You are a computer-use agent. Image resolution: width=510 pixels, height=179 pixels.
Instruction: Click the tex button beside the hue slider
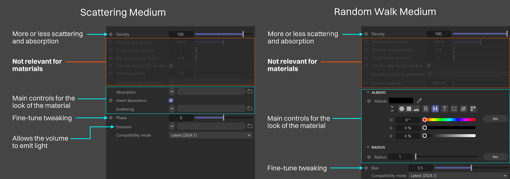(495, 119)
